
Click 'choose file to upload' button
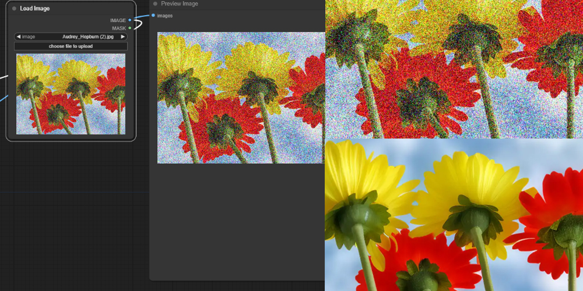pos(71,47)
